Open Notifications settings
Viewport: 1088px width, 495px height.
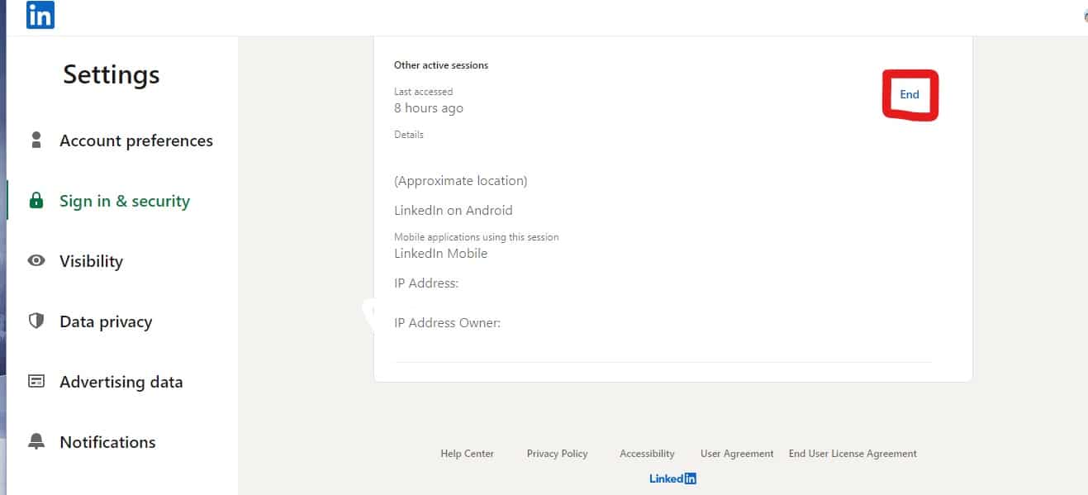tap(107, 442)
